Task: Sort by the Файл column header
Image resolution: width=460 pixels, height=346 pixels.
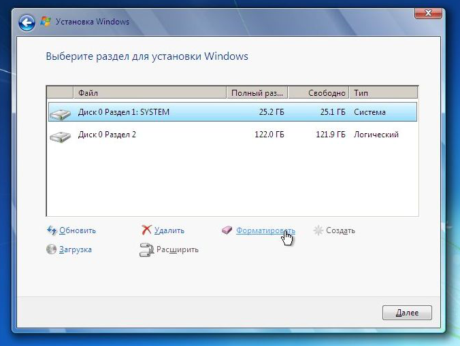Action: [x=150, y=93]
